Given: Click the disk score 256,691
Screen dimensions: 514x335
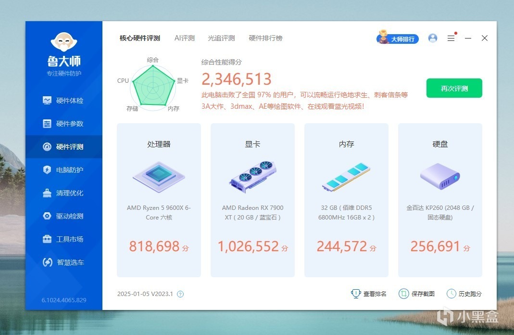Looking at the screenshot, I should tap(435, 246).
